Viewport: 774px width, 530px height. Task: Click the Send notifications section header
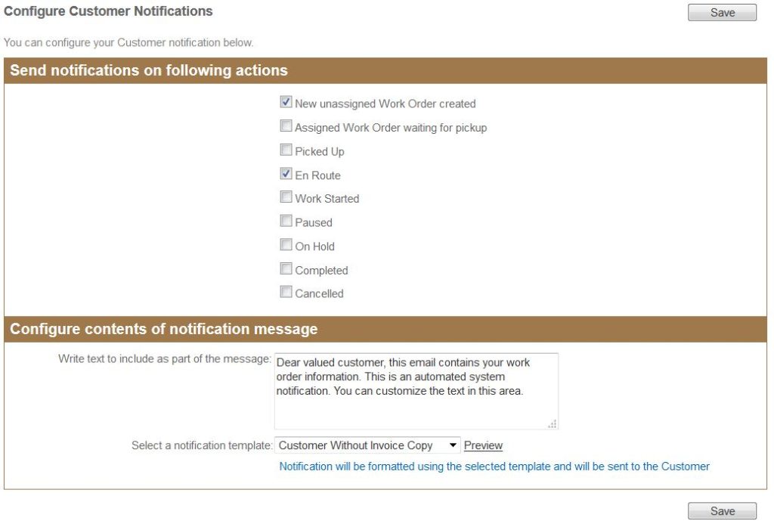point(149,70)
